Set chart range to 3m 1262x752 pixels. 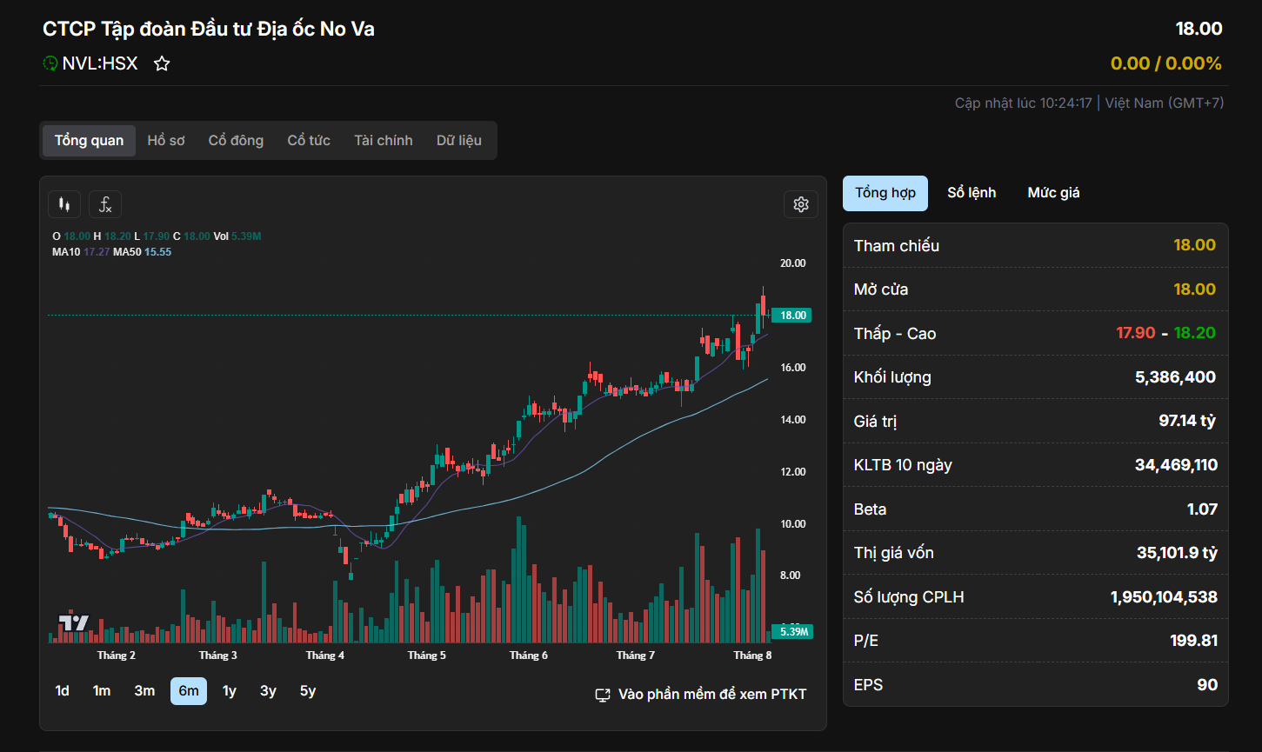144,691
